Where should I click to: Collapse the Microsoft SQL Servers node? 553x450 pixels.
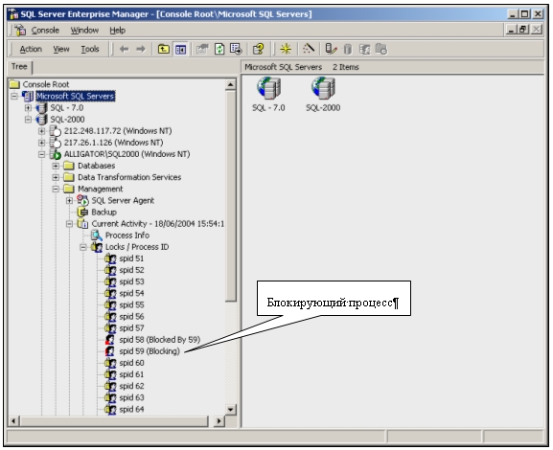click(x=14, y=96)
